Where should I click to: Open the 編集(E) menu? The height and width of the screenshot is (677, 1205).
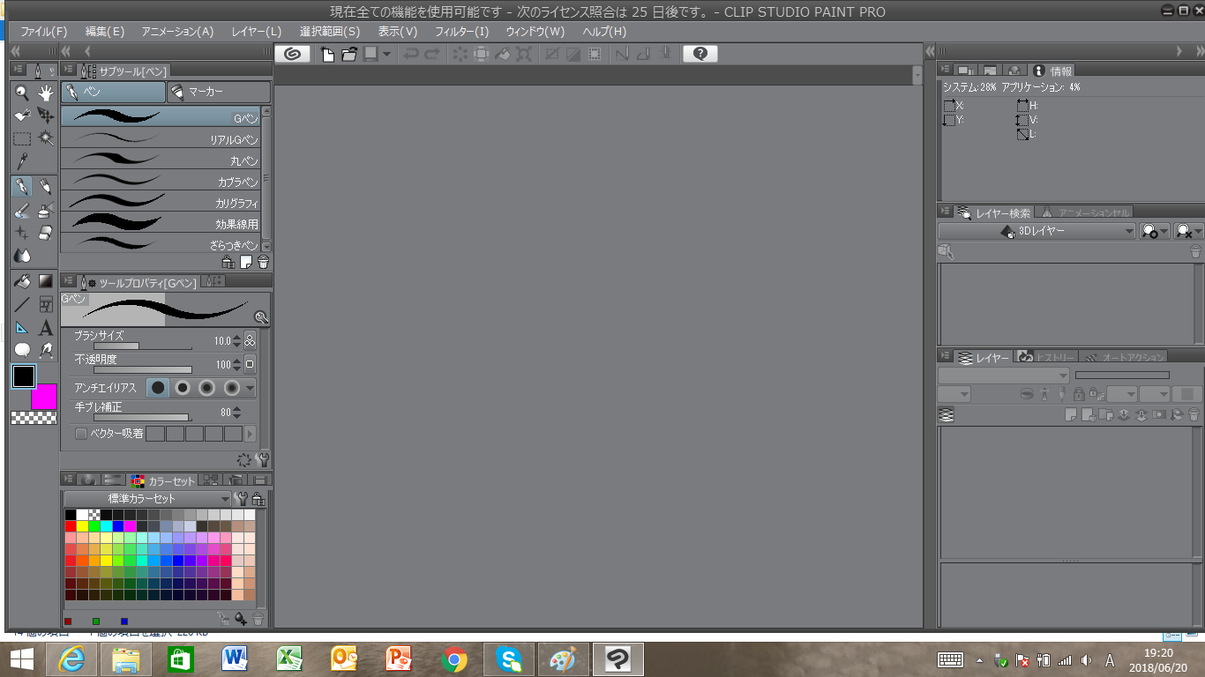pyautogui.click(x=105, y=32)
